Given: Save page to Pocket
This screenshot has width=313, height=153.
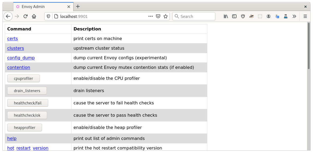Looking at the screenshot, I should [x=158, y=16].
